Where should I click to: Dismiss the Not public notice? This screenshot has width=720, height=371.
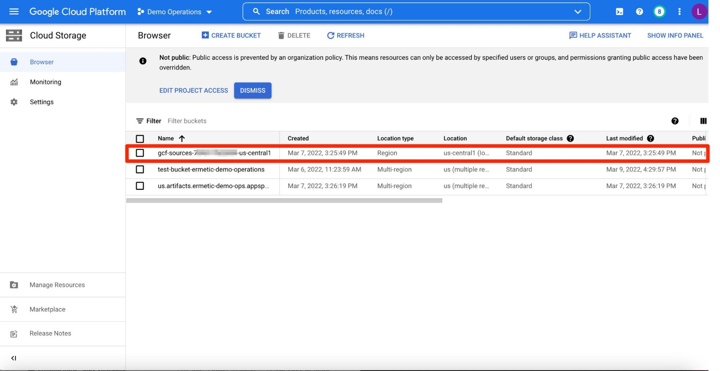[x=252, y=90]
